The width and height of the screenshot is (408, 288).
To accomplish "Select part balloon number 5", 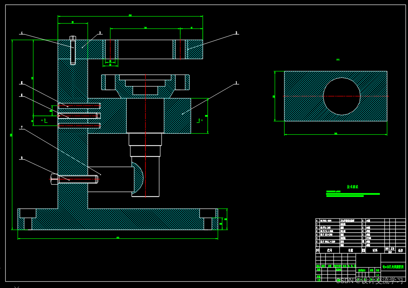I will (x=22, y=83).
